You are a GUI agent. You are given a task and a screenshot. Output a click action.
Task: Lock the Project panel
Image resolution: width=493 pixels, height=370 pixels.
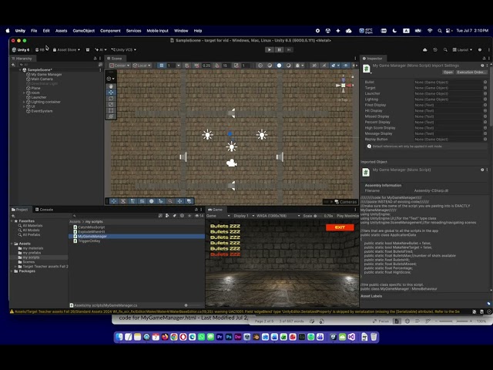point(196,210)
